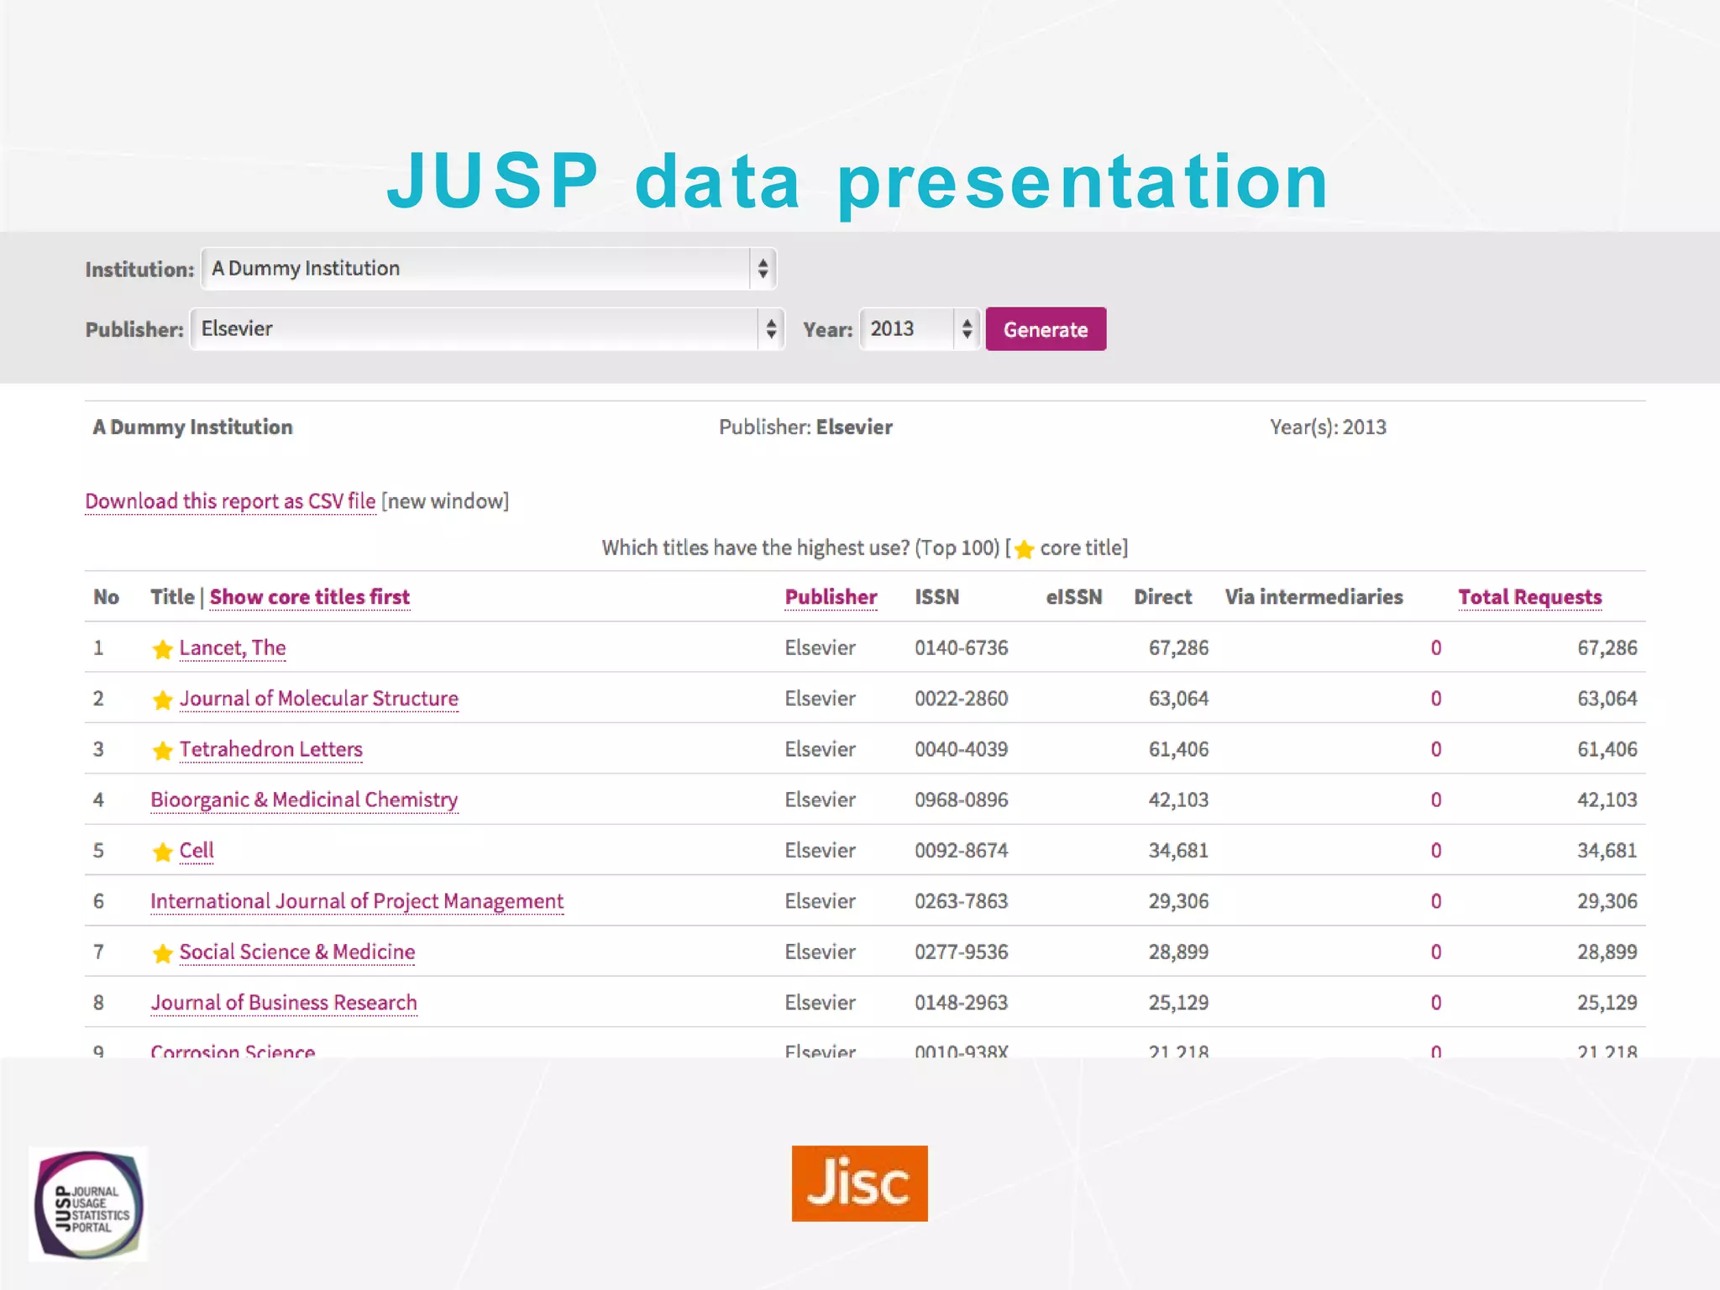Click the star beside Social Science & Medicine

point(162,953)
